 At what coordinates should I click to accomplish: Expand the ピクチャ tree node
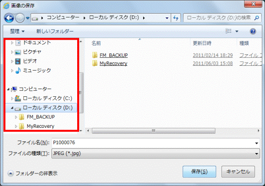tap(12, 52)
